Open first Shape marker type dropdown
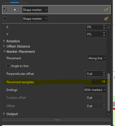The height and width of the screenshot is (126, 115). click(x=35, y=10)
